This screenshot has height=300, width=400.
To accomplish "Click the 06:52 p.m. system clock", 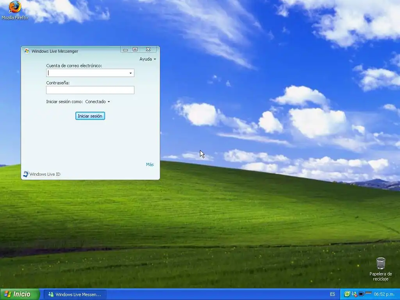I will [x=384, y=294].
